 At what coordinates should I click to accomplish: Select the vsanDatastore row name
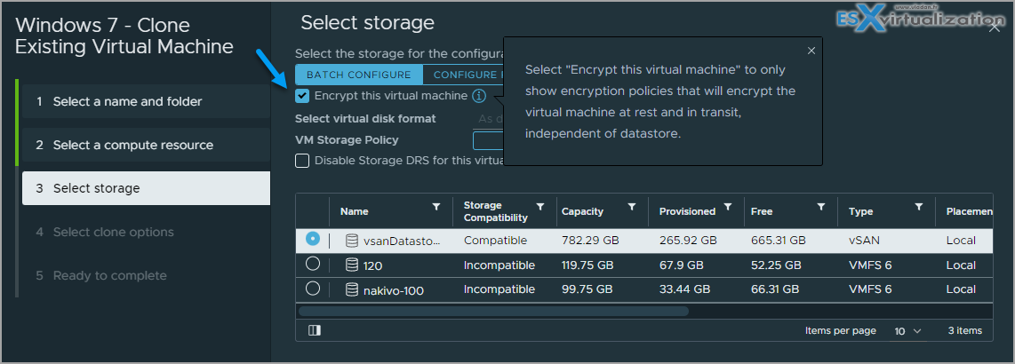(402, 241)
